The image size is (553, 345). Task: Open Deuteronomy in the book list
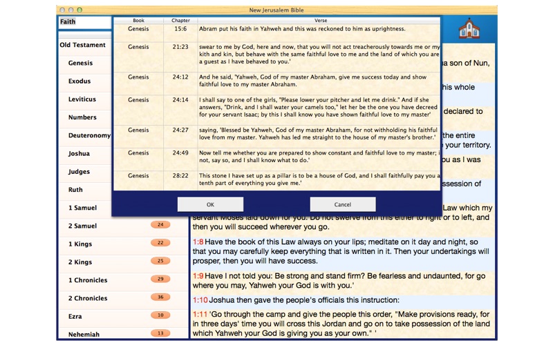click(89, 135)
